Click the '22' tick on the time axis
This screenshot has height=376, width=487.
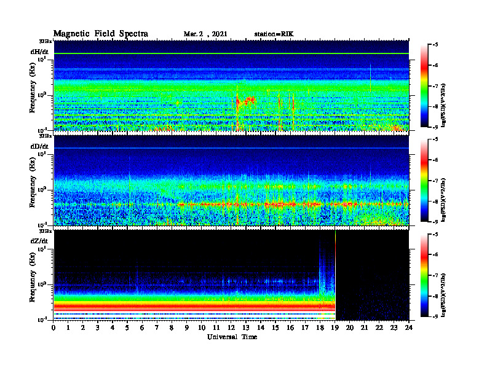379,328
